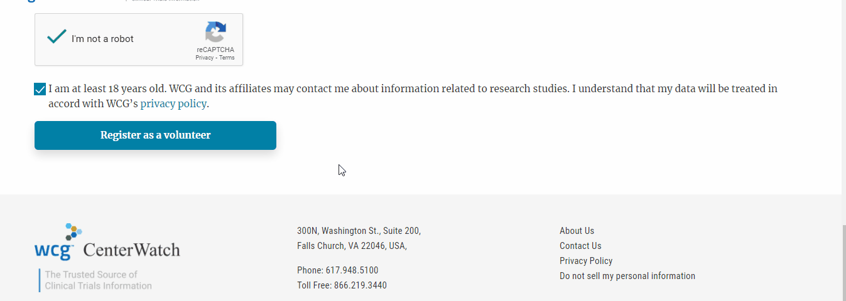846x301 pixels.
Task: Open the footer Privacy Policy link
Action: pyautogui.click(x=586, y=261)
